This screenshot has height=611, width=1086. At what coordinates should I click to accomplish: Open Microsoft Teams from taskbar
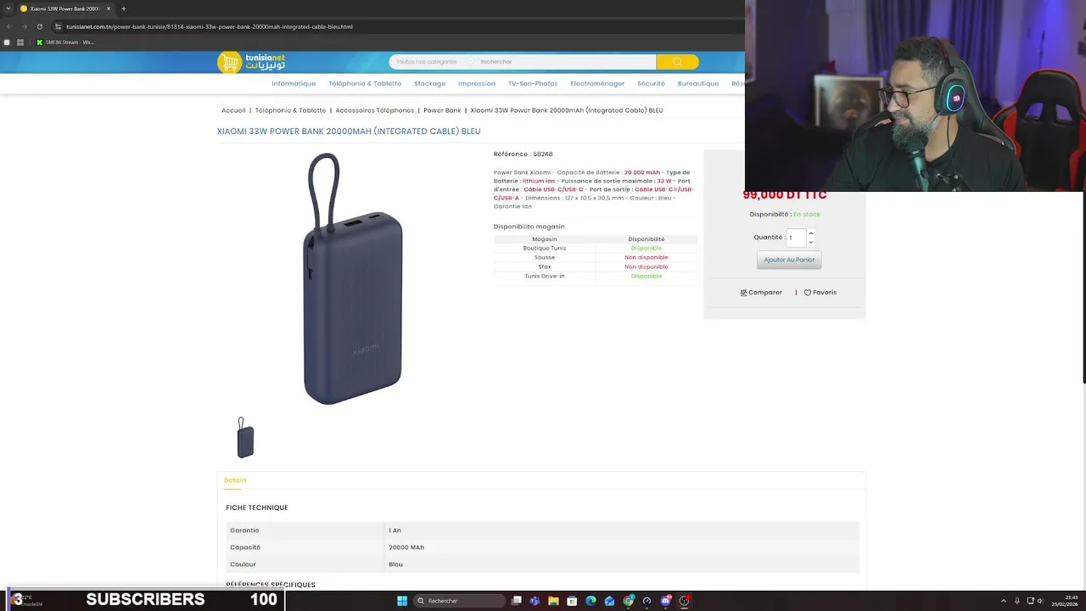click(535, 601)
